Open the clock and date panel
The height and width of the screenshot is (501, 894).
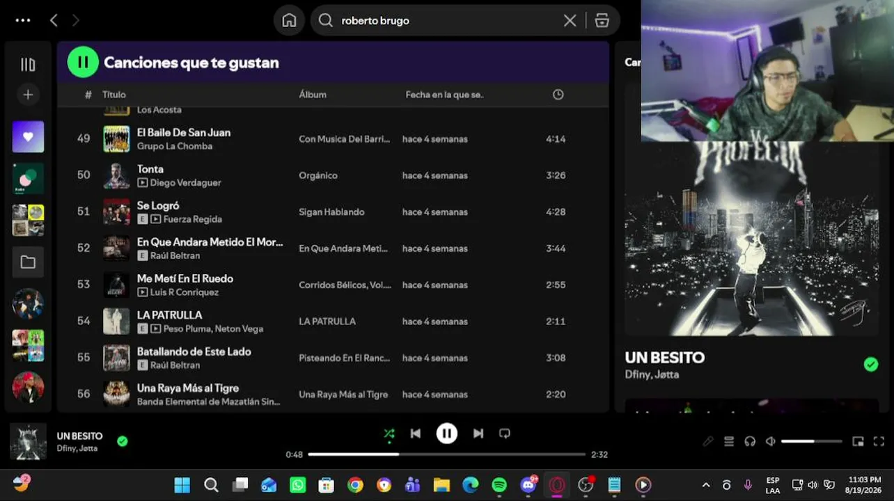pyautogui.click(x=864, y=485)
